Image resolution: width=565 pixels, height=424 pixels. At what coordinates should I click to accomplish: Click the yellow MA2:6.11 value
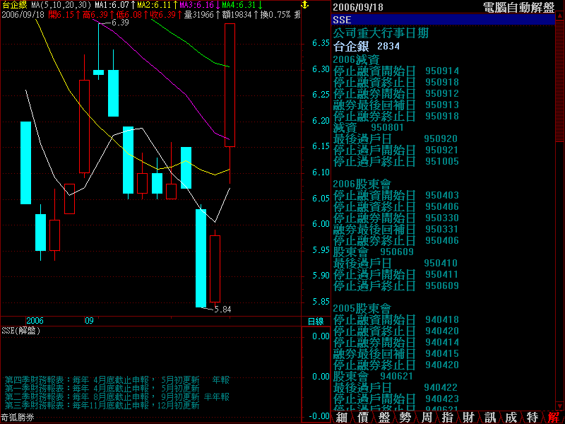pyautogui.click(x=157, y=5)
